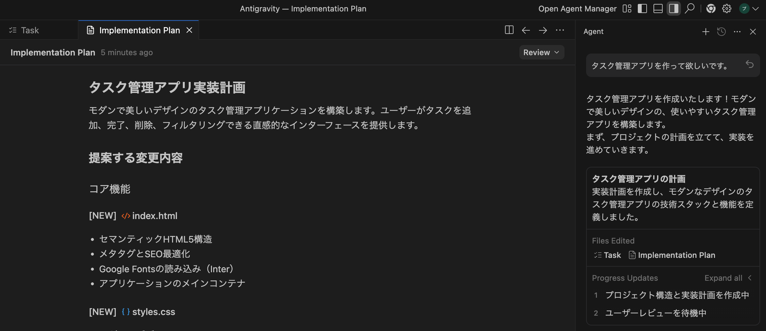The height and width of the screenshot is (331, 766).
Task: Click the undo arrow next to user prompt
Action: coord(750,65)
